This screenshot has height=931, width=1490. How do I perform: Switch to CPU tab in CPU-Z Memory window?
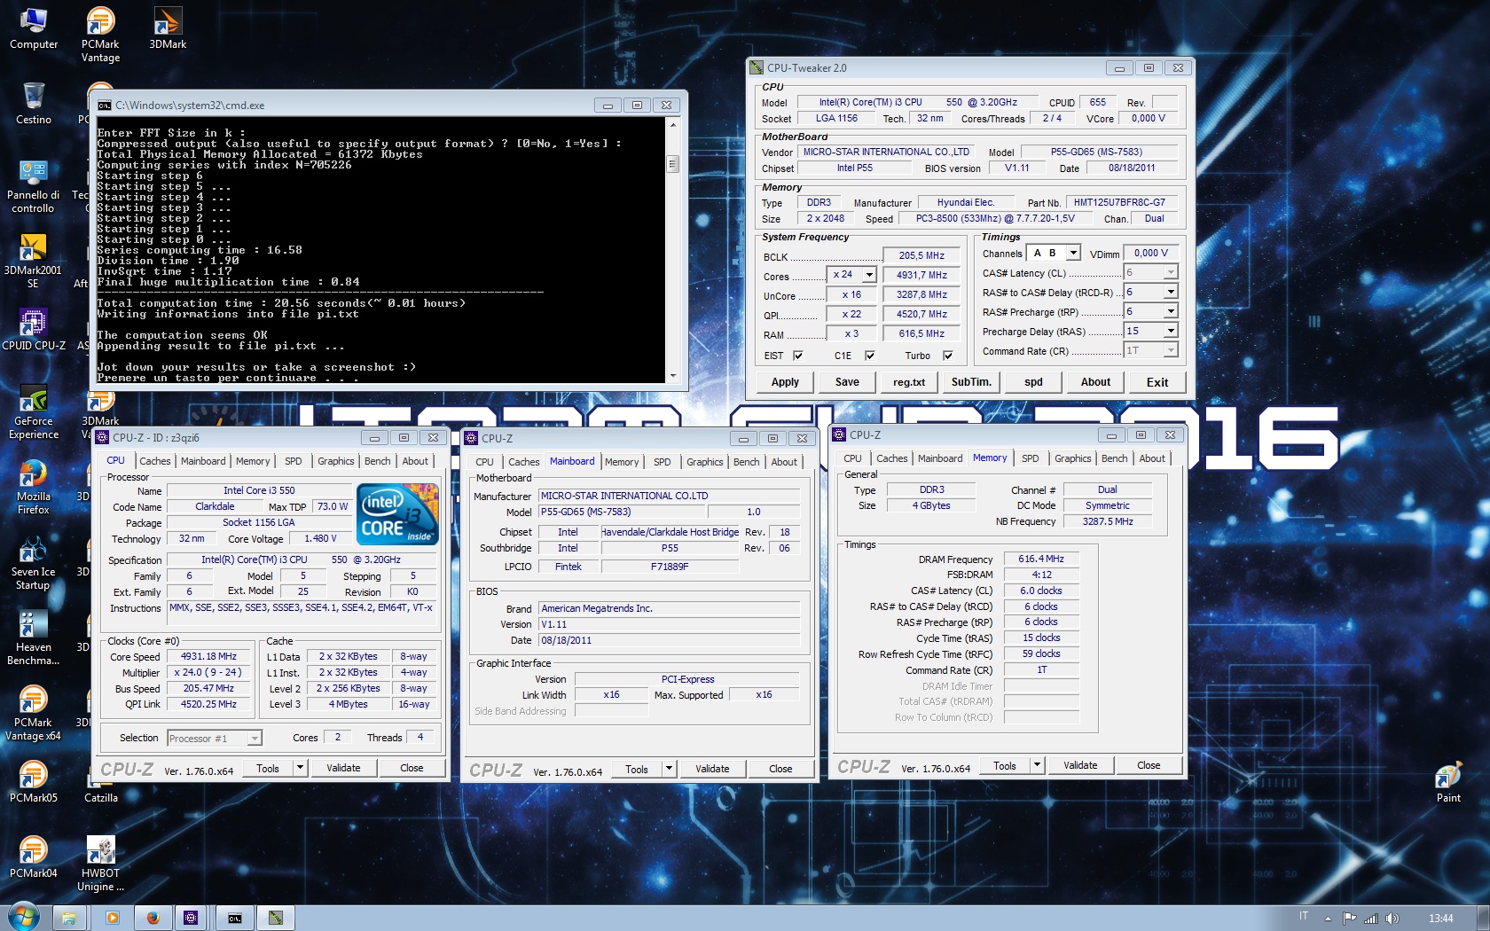(852, 458)
